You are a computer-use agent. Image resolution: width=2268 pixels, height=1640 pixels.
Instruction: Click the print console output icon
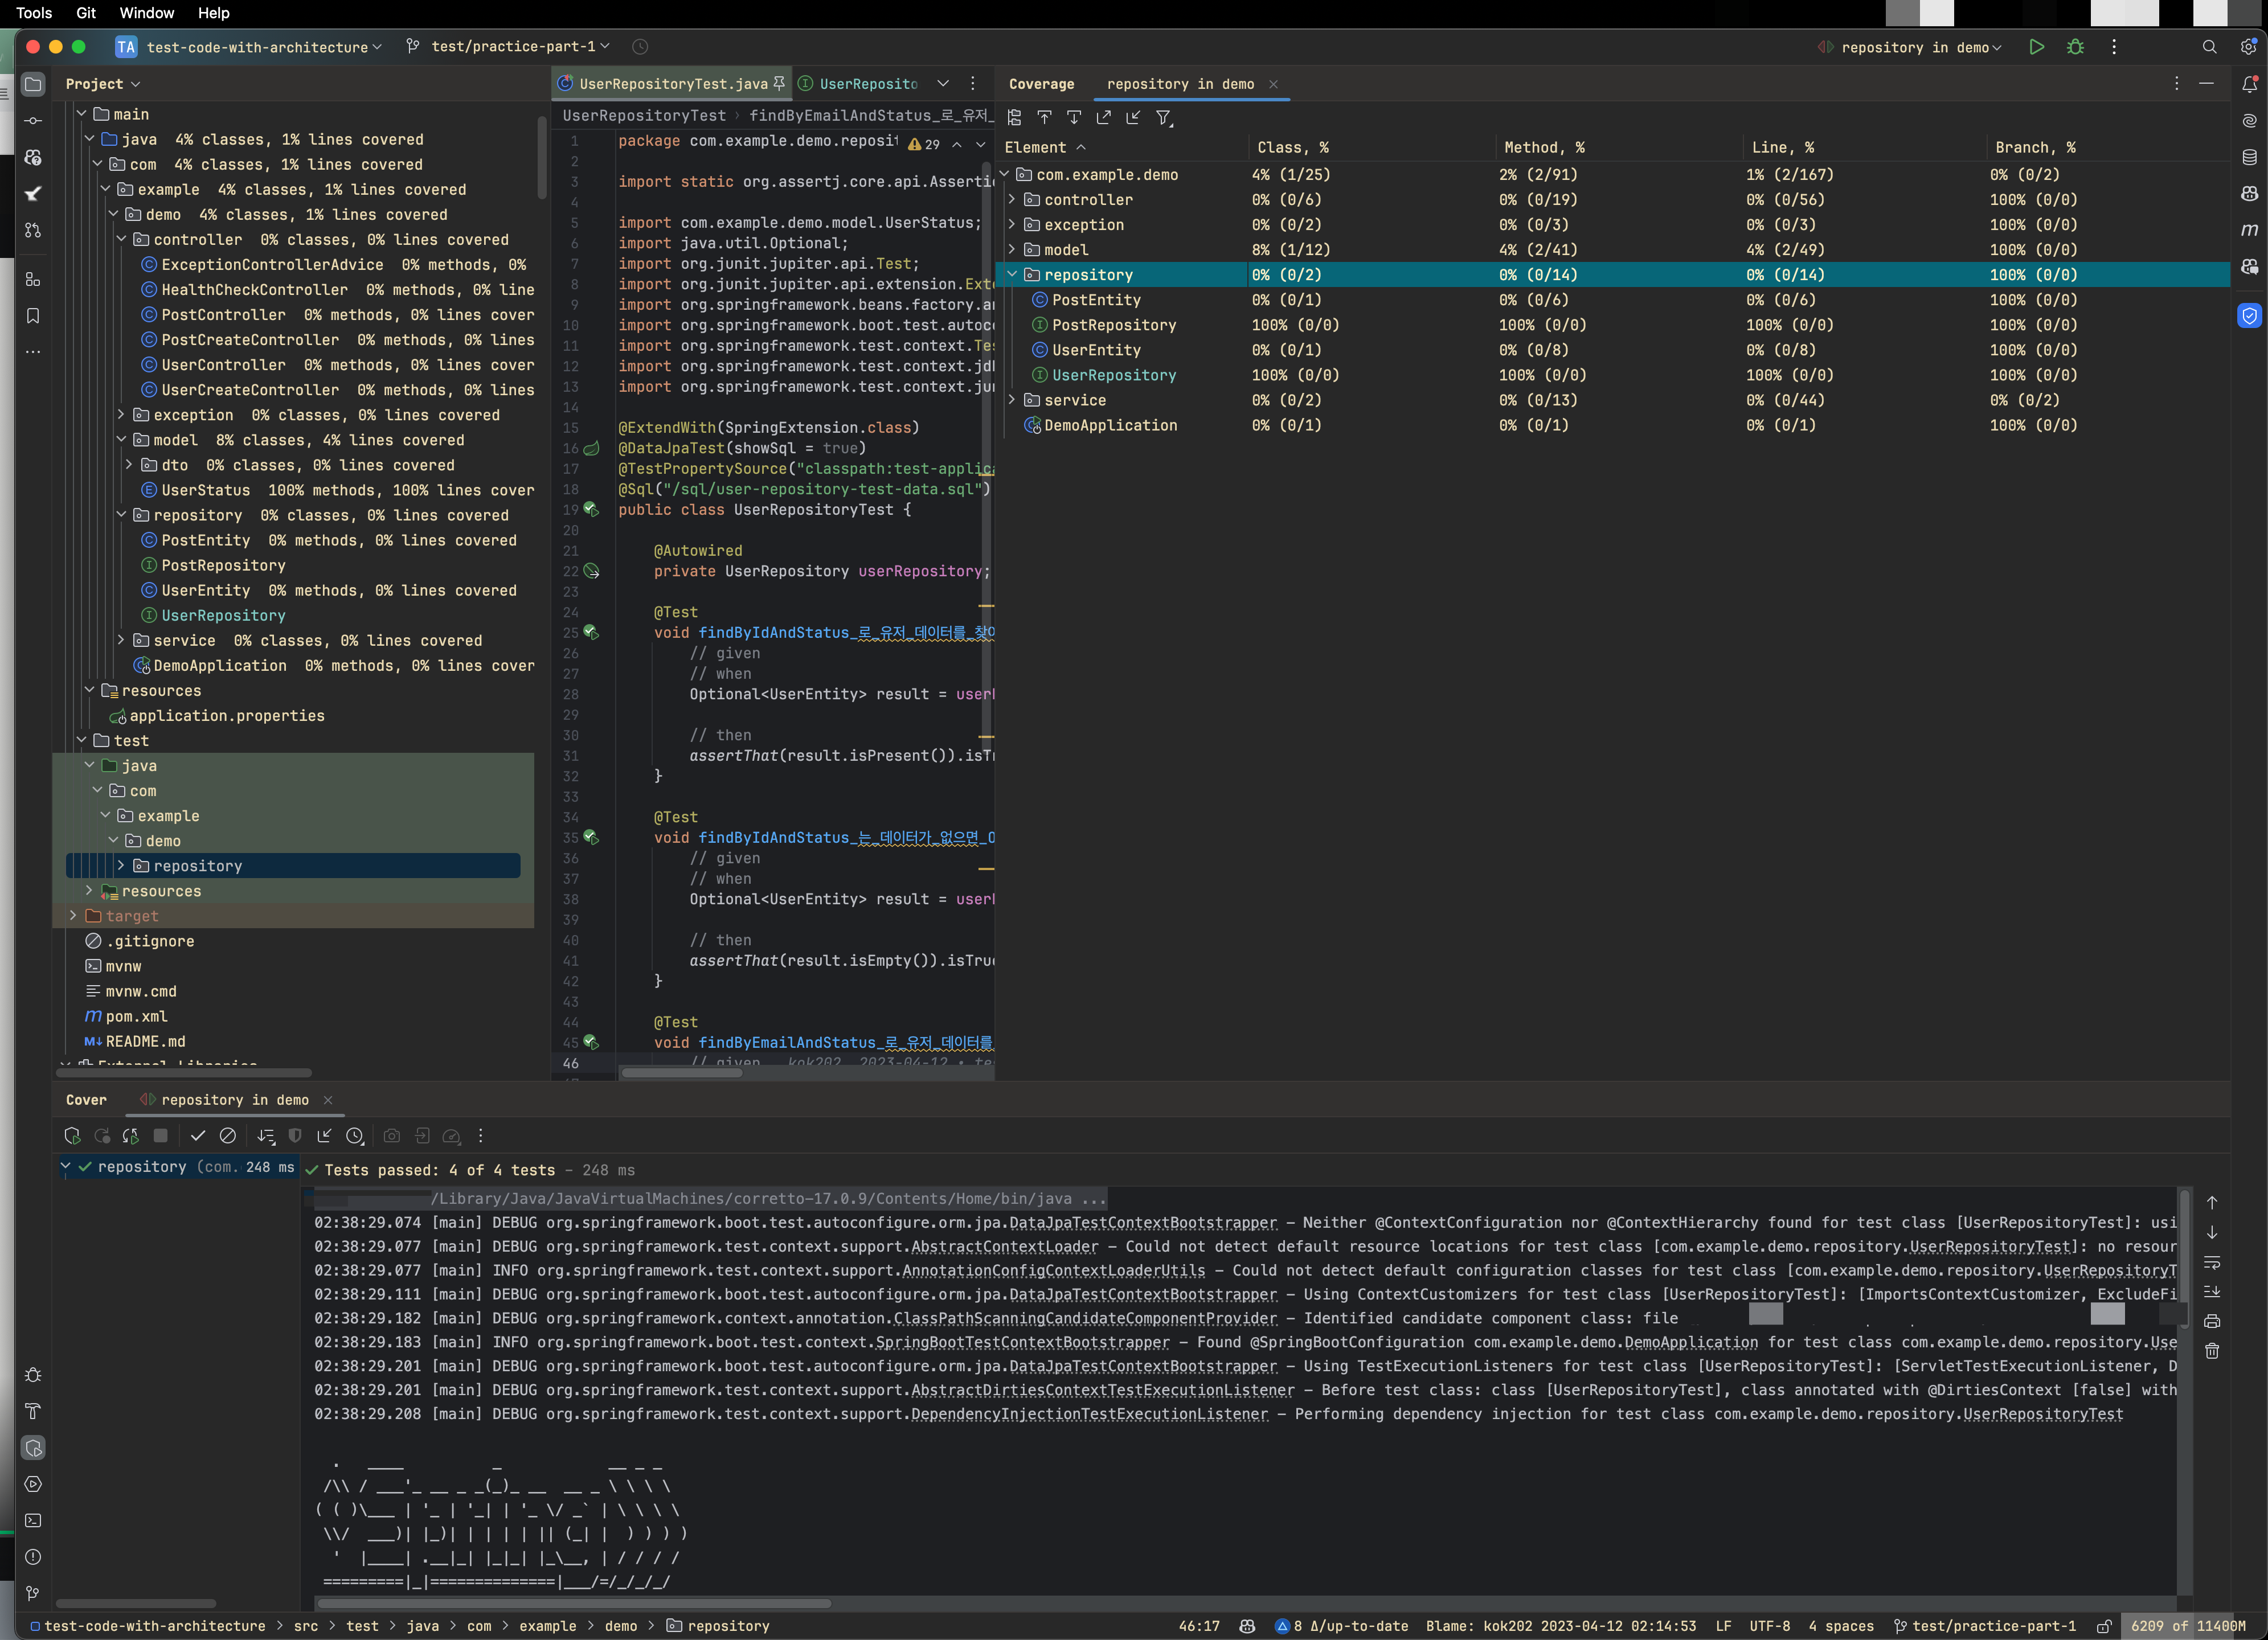point(2212,1322)
